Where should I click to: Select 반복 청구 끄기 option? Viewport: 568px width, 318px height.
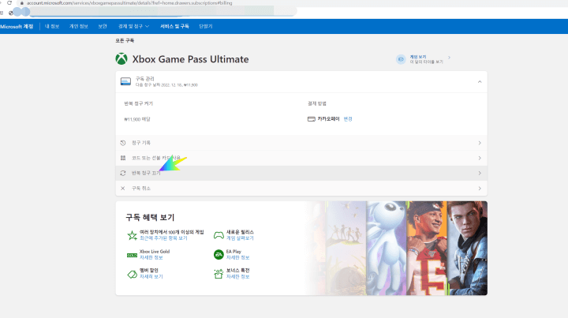click(x=301, y=174)
